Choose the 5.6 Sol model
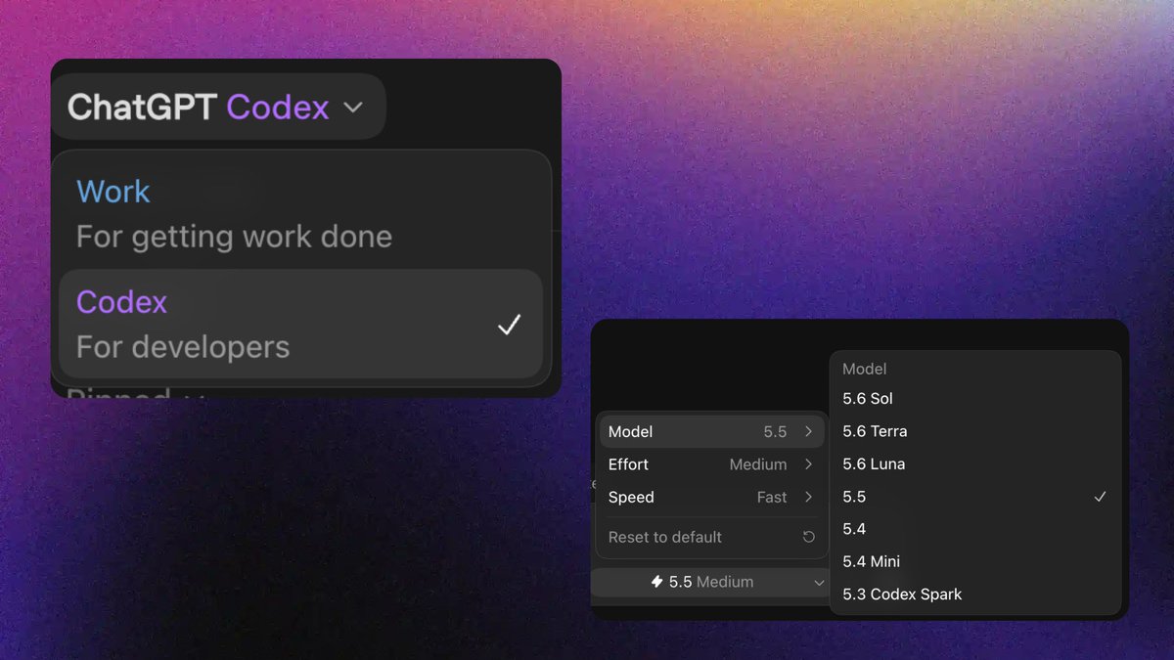Screen dimensions: 1174x660 [974, 399]
